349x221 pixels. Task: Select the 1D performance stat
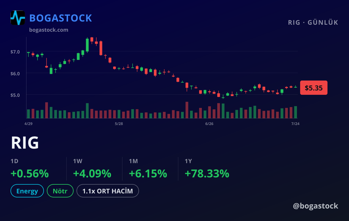click(30, 169)
